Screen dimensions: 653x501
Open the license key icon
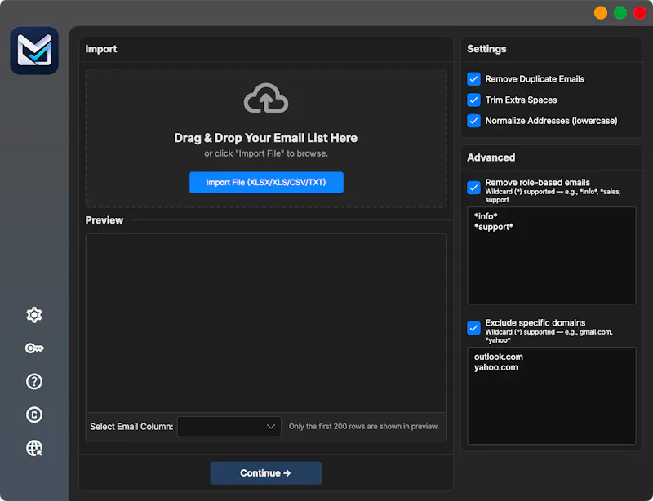pos(34,348)
